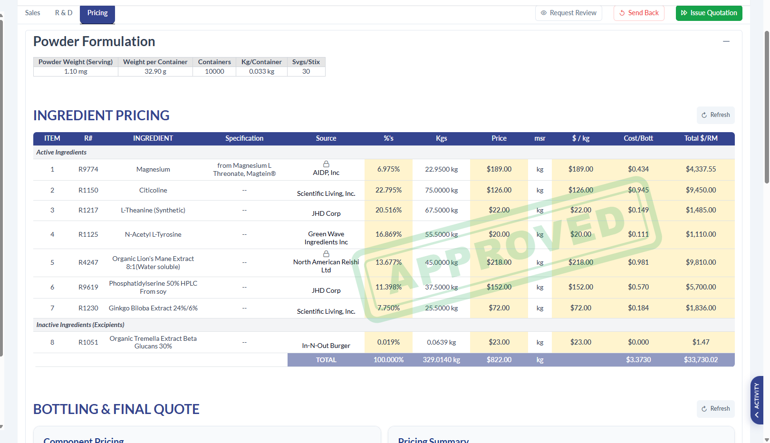770x443 pixels.
Task: Collapse the Powder Formulation panel
Action: 726,41
